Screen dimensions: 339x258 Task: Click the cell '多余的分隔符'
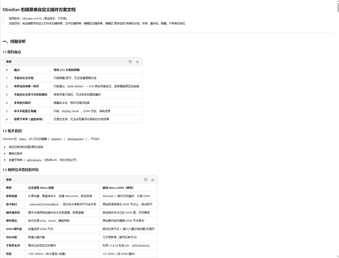point(22,103)
